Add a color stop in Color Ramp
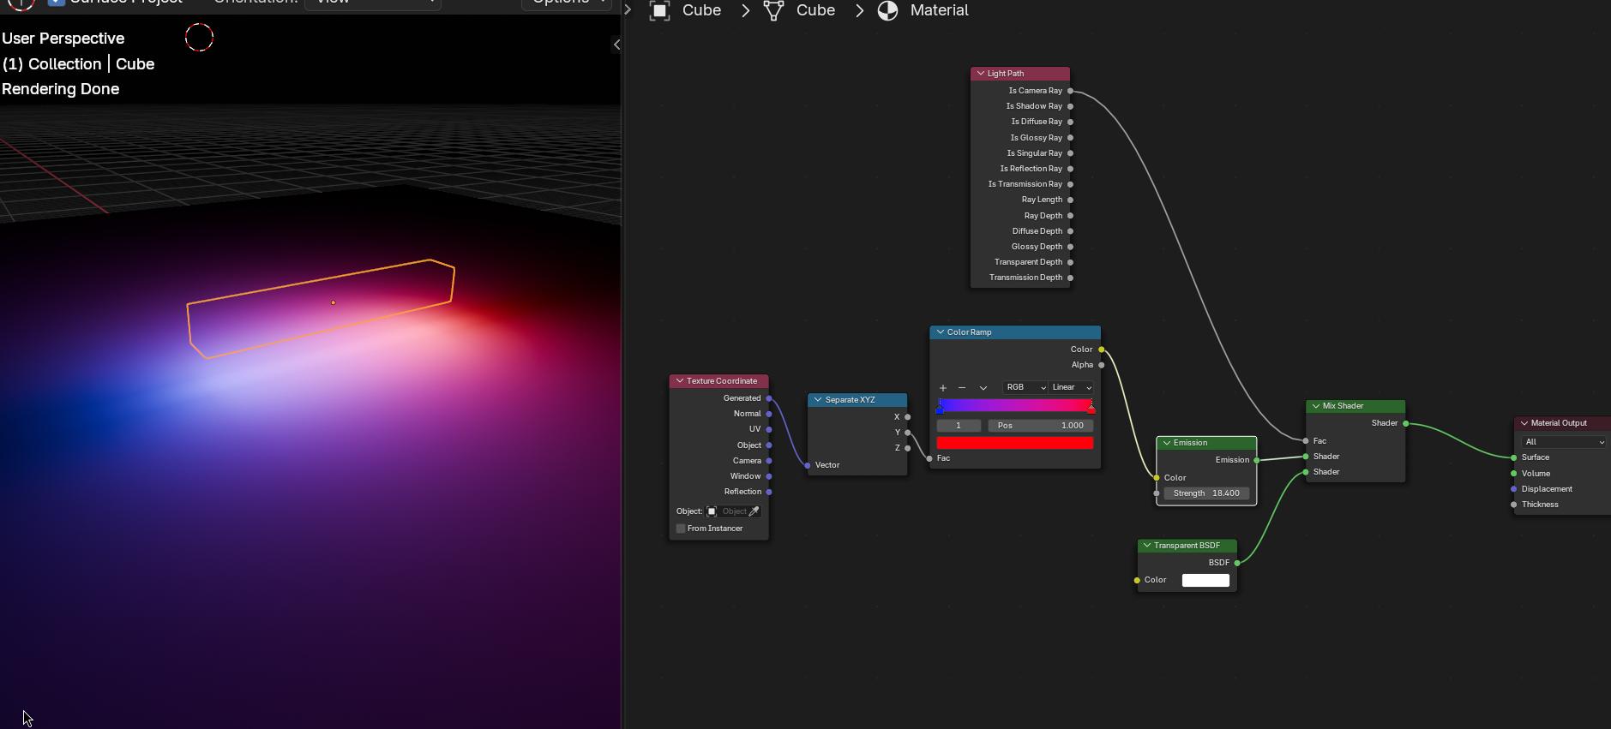1611x729 pixels. pos(943,388)
